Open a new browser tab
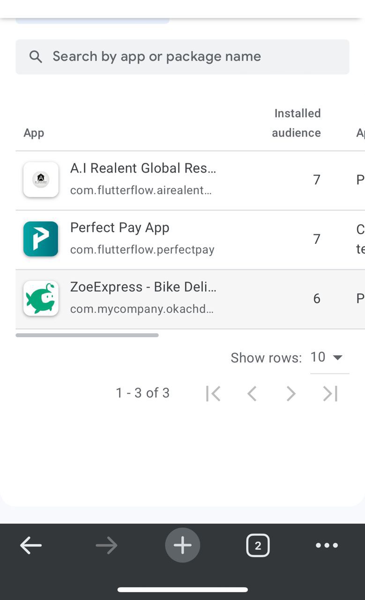The width and height of the screenshot is (365, 600). click(x=182, y=546)
